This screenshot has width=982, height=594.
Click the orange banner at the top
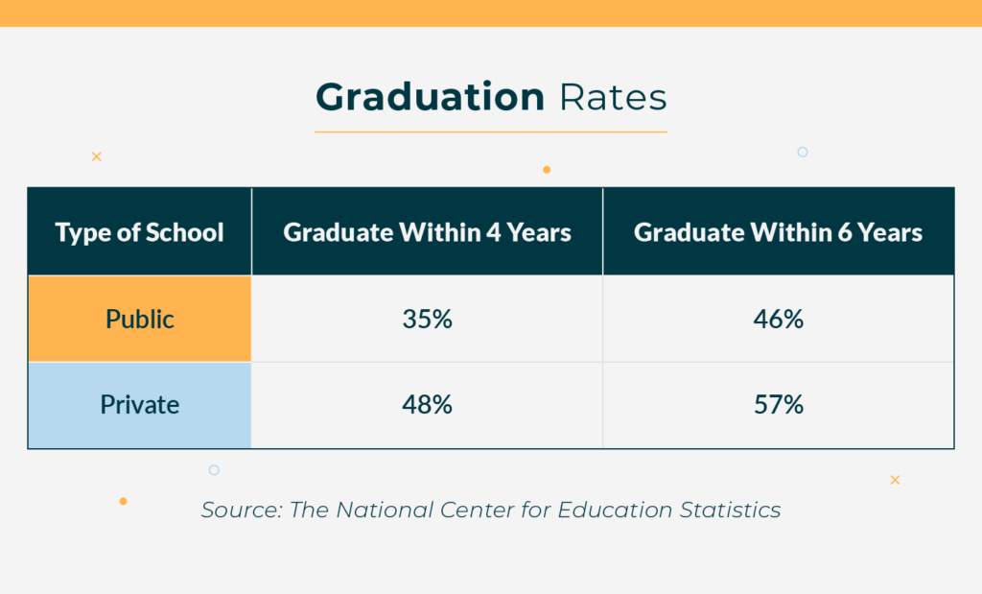point(491,12)
